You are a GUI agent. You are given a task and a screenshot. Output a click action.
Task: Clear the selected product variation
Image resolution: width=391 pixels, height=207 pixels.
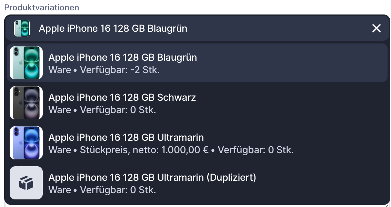(376, 28)
